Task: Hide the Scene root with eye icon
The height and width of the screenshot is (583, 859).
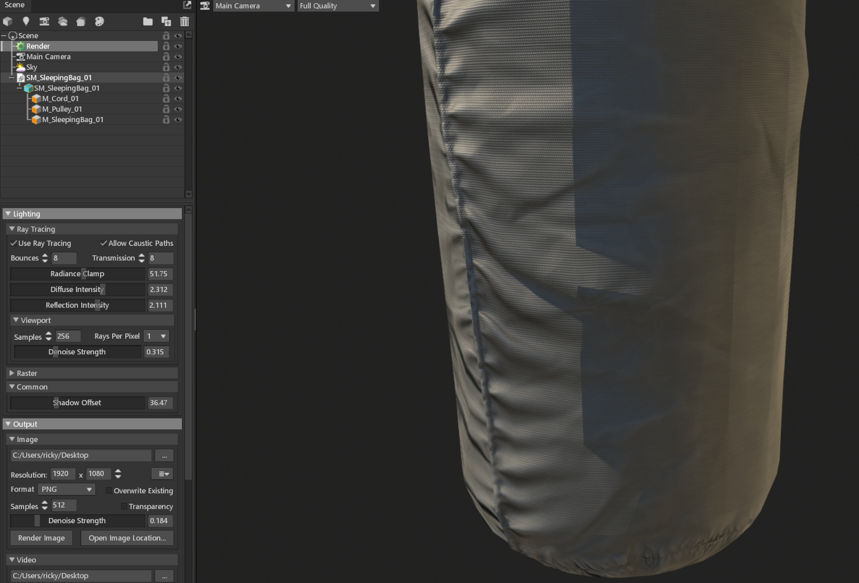Action: pos(178,36)
